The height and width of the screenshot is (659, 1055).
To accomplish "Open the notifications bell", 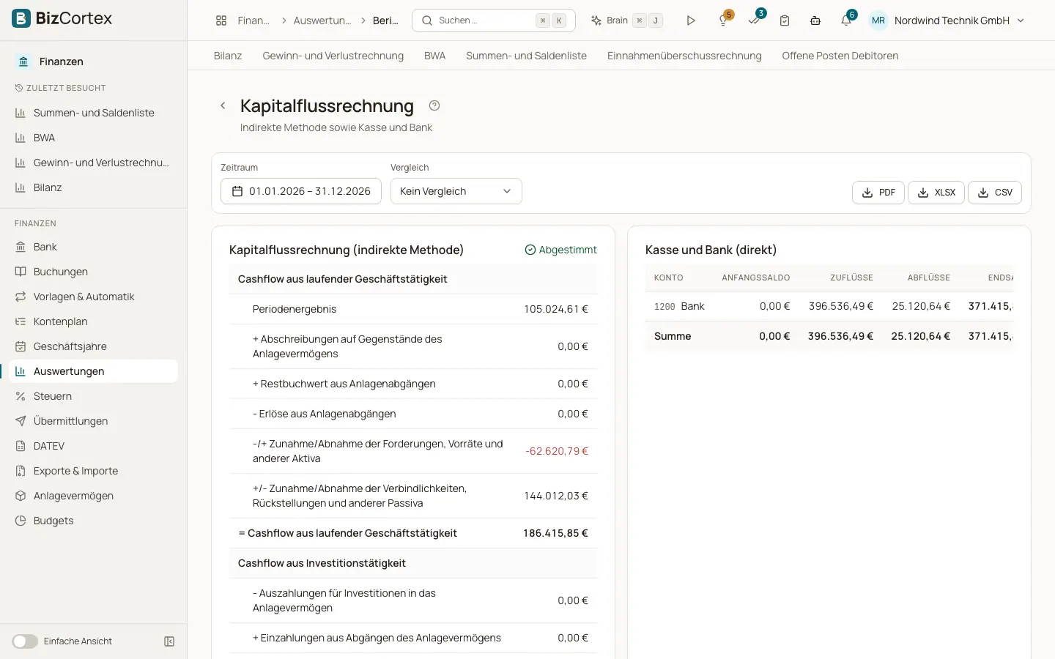I will (x=846, y=21).
